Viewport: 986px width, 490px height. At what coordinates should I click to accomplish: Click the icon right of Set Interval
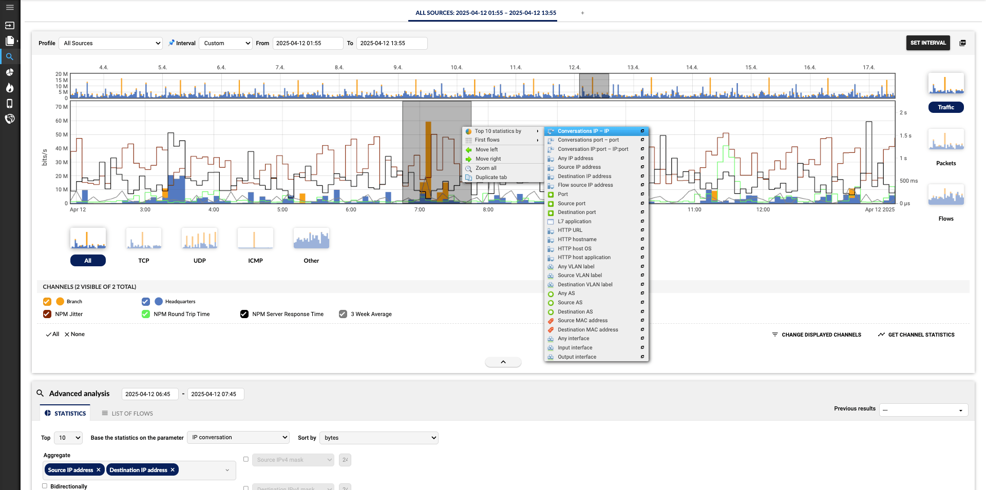pyautogui.click(x=962, y=43)
